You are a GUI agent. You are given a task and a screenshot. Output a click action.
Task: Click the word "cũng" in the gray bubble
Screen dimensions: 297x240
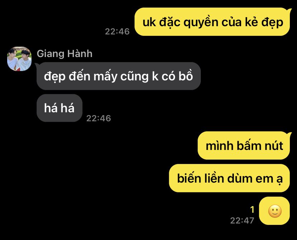point(135,77)
